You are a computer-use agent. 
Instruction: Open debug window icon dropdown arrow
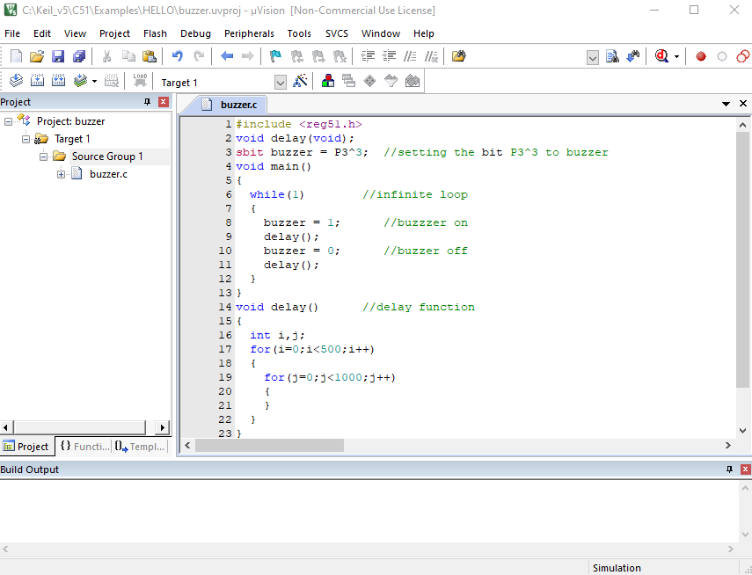pyautogui.click(x=676, y=56)
